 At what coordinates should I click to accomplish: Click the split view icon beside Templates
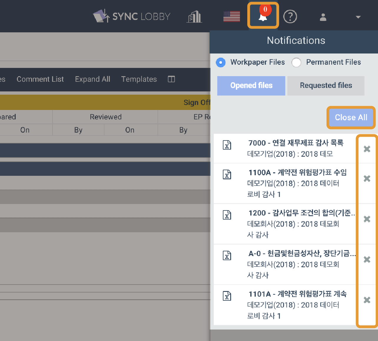point(171,79)
